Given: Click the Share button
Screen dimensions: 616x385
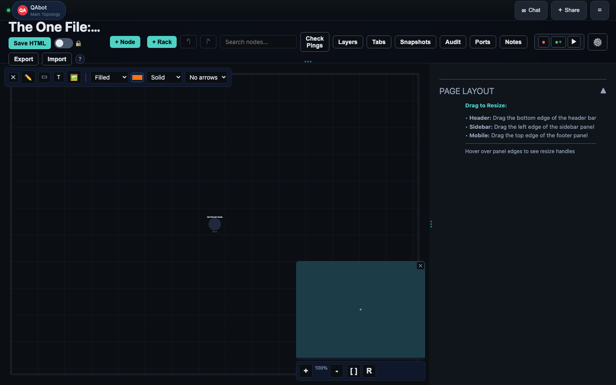Looking at the screenshot, I should 569,10.
